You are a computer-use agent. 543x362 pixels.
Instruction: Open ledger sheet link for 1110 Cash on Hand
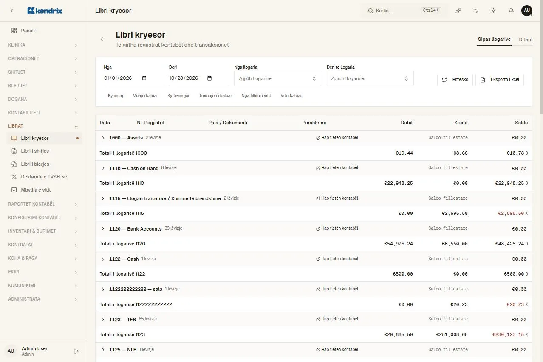click(x=337, y=168)
